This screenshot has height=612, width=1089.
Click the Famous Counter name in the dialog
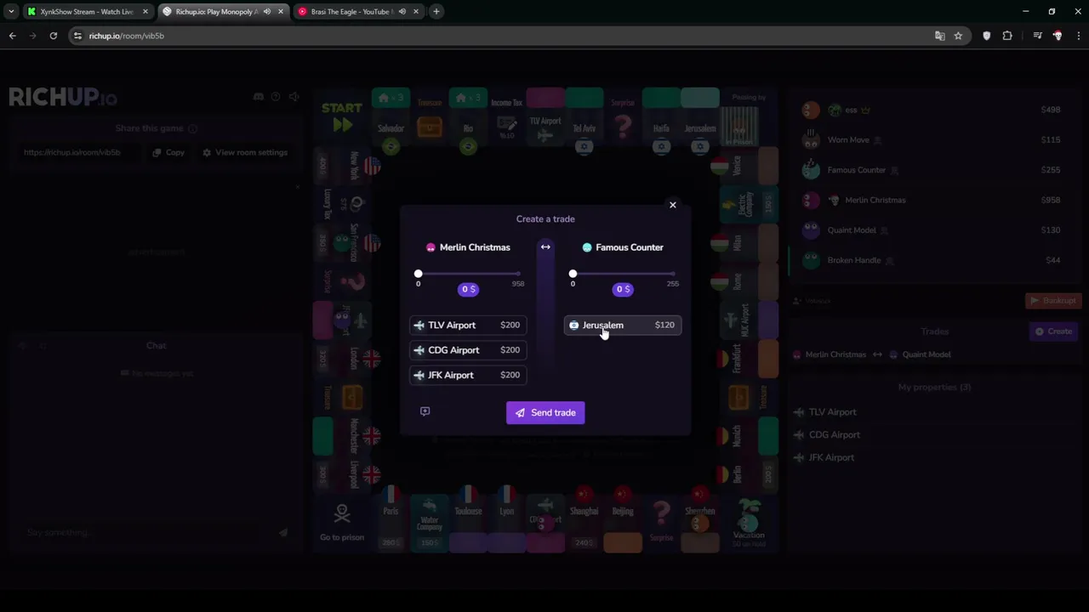click(630, 247)
